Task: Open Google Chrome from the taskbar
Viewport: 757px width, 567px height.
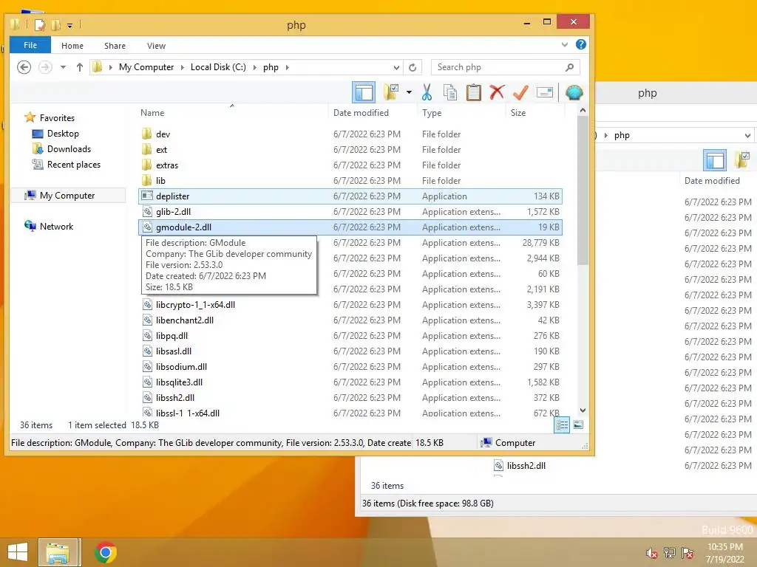Action: pos(106,552)
